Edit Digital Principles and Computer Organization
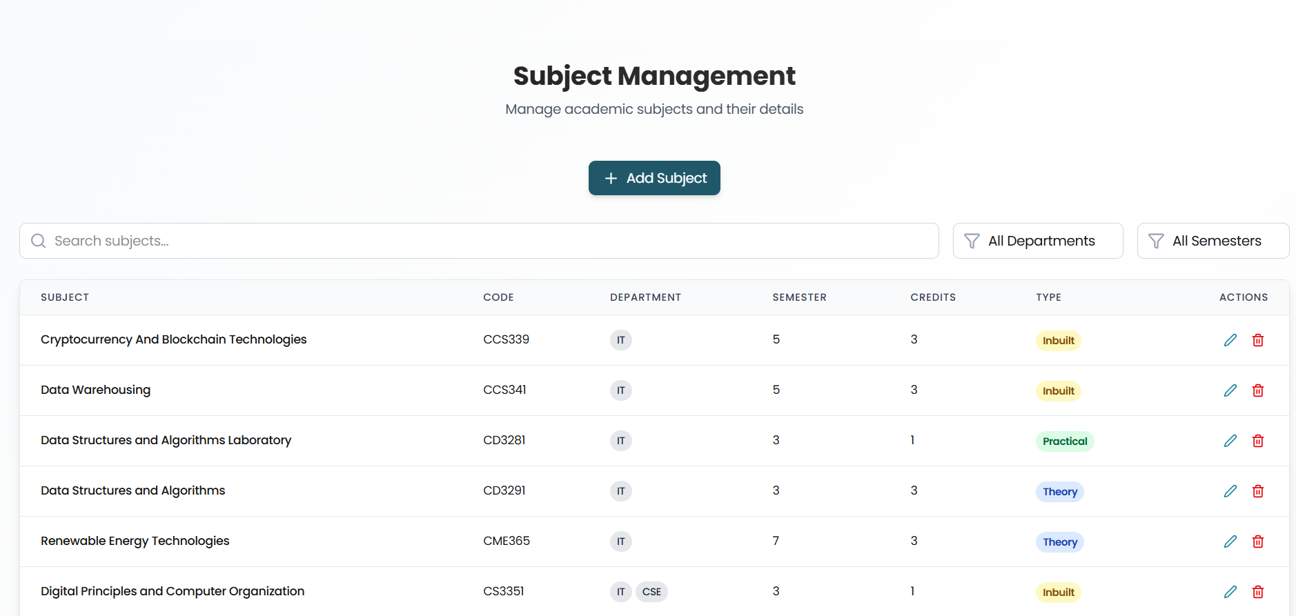 click(1230, 592)
